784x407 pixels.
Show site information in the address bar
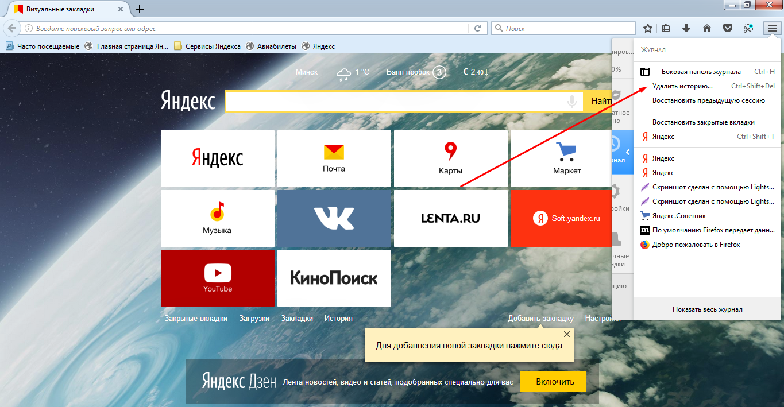(28, 28)
